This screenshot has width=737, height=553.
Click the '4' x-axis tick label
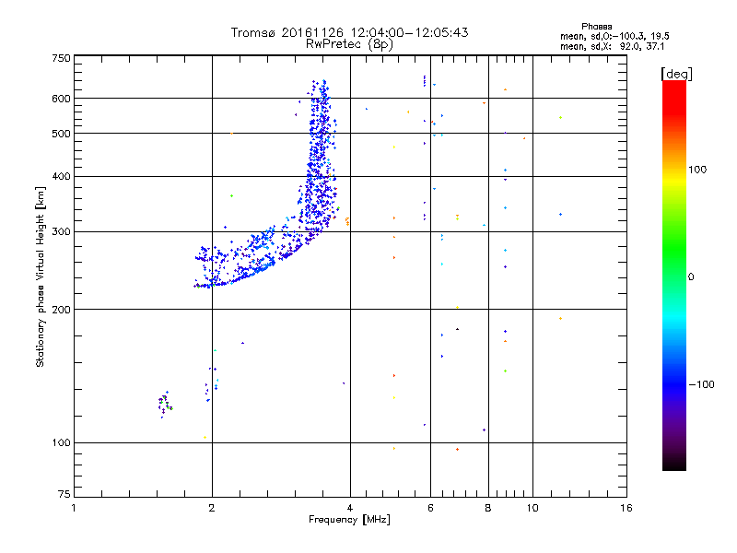(350, 508)
